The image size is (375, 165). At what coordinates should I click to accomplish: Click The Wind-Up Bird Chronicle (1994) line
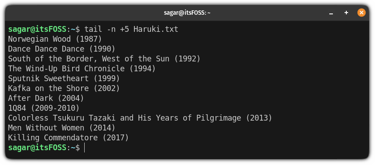tap(82, 69)
